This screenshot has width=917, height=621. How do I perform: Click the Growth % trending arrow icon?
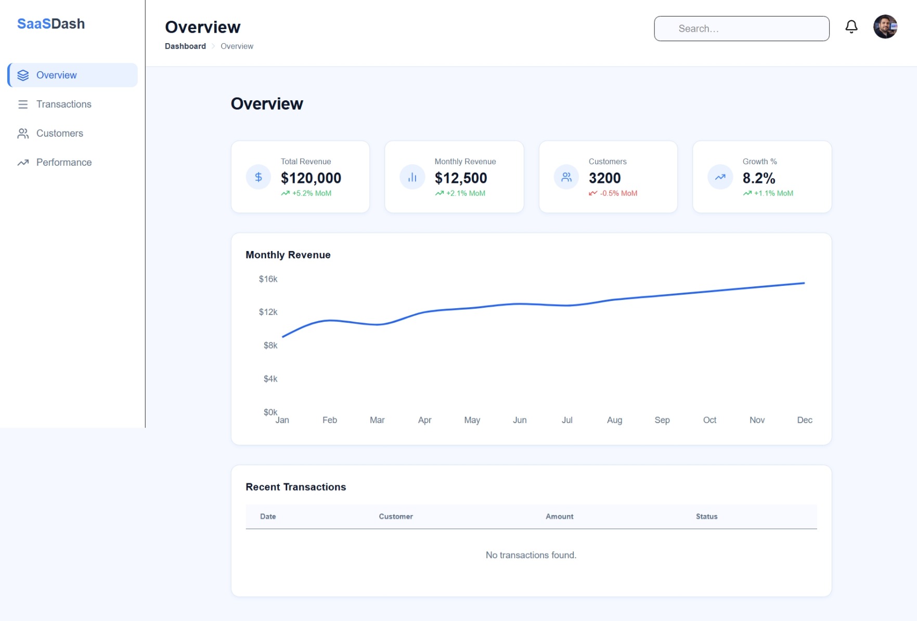720,177
